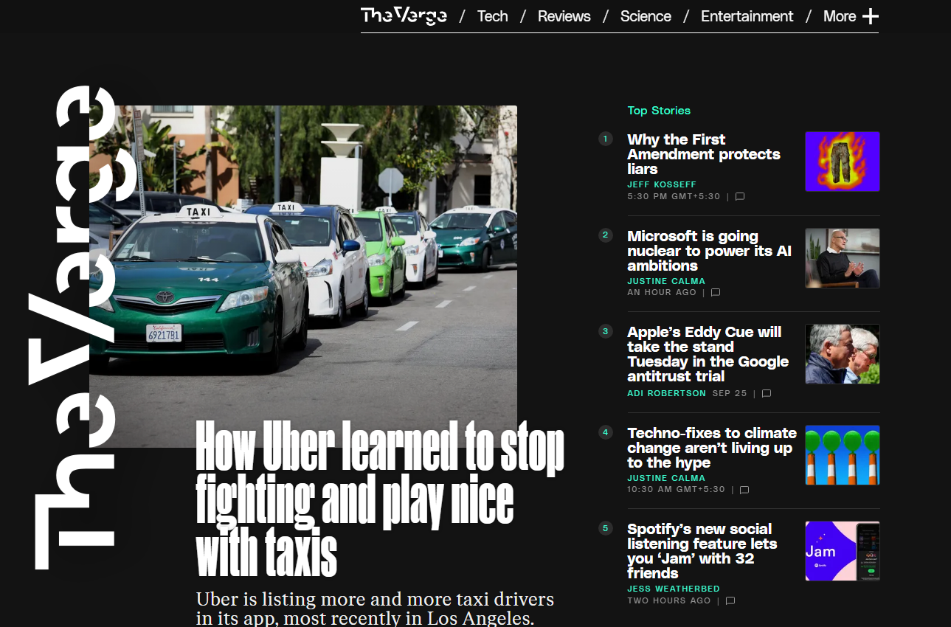Click the "10:30 AM GMT+5:30" timestamp

pyautogui.click(x=676, y=490)
